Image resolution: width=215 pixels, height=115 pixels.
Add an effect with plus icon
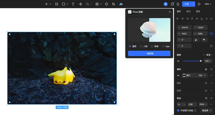coord(211,91)
